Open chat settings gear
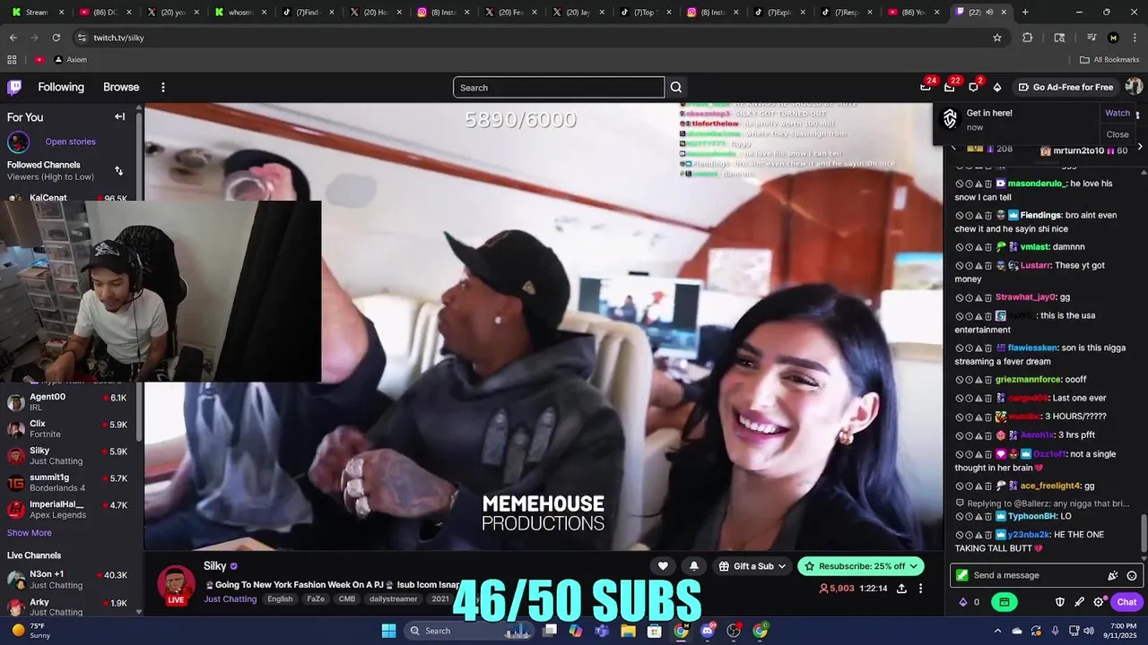1148x645 pixels. pyautogui.click(x=1098, y=602)
